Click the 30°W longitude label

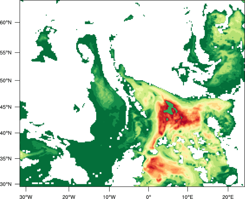coord(26,197)
